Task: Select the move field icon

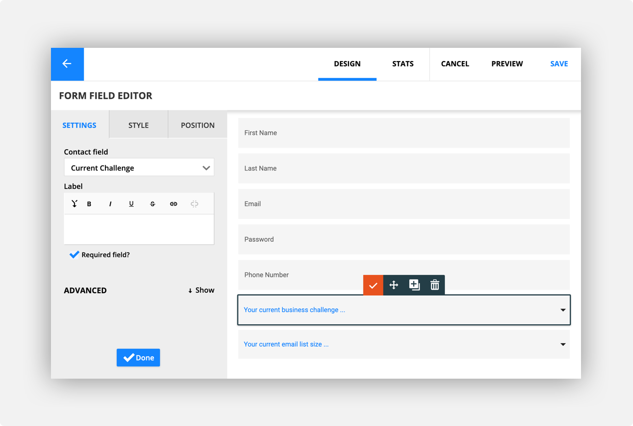Action: 393,285
